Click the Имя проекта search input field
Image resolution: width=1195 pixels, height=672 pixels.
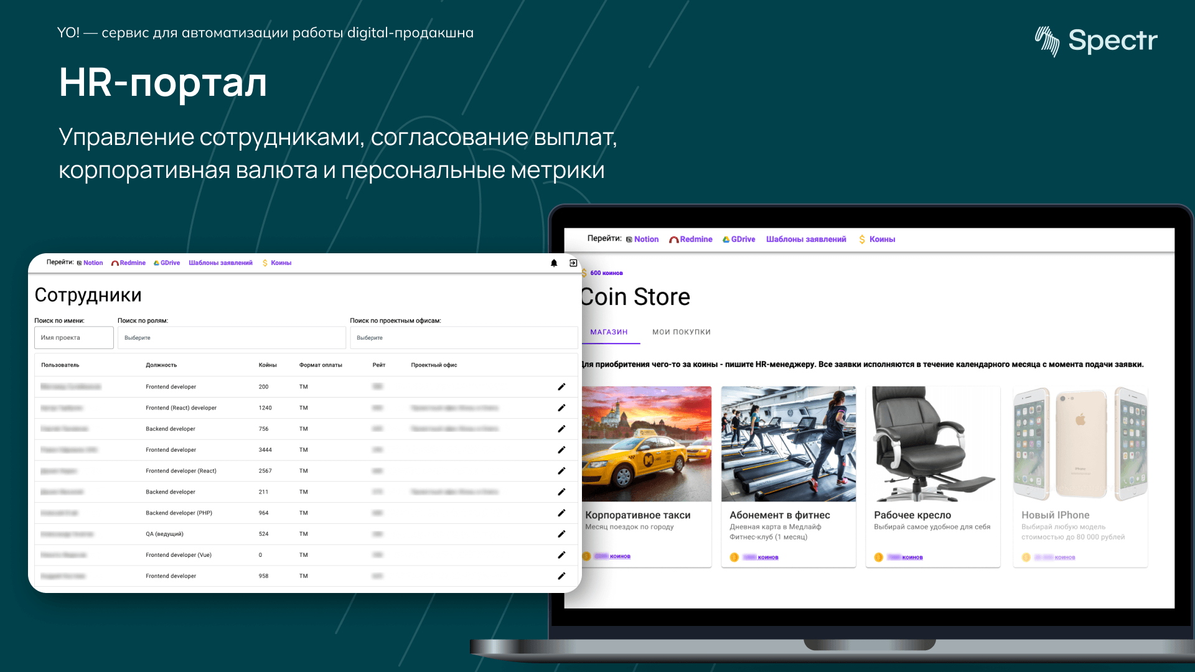pos(73,337)
